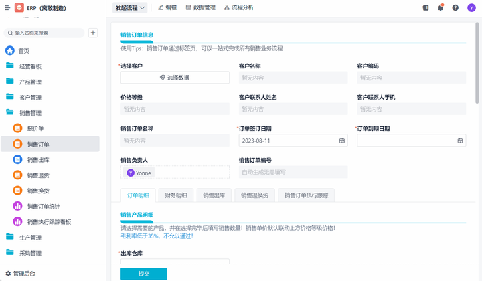Click the 选择数据 button
The image size is (482, 281).
click(x=175, y=78)
